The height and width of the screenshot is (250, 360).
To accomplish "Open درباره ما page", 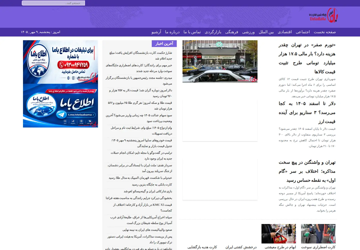I will (x=172, y=32).
